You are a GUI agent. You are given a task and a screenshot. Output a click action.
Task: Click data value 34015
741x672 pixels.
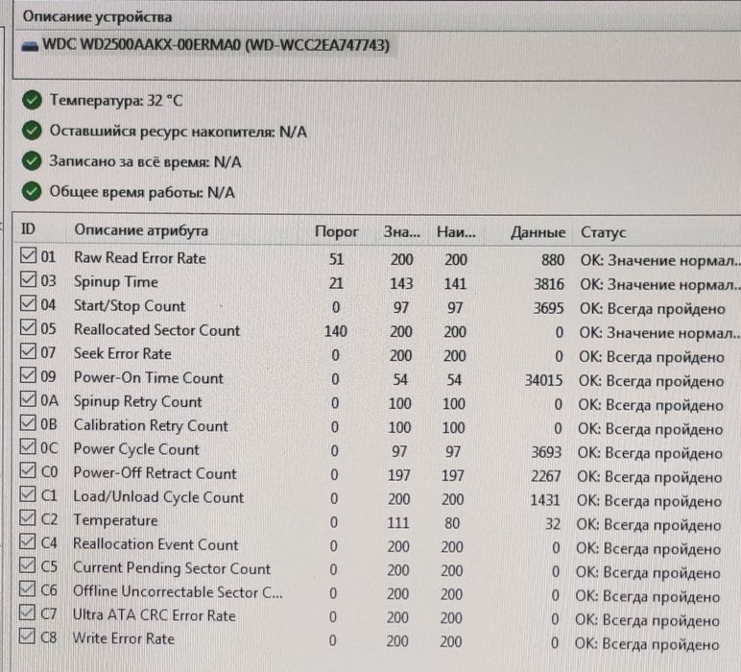544,380
